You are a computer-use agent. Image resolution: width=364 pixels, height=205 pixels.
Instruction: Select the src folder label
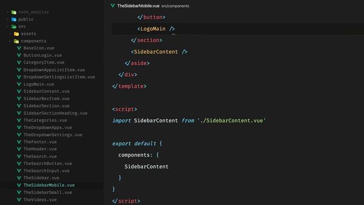pyautogui.click(x=22, y=27)
